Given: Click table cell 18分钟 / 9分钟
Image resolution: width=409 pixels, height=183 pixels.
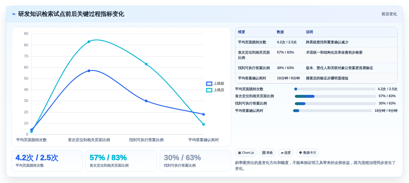Looking at the screenshot, I should [x=288, y=78].
